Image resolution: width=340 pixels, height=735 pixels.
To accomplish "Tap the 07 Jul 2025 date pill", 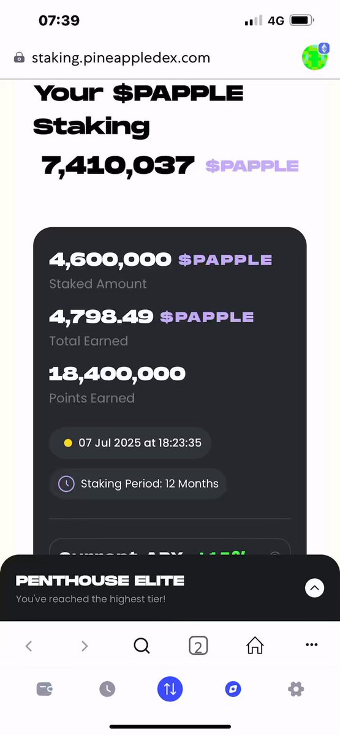I will (x=130, y=443).
